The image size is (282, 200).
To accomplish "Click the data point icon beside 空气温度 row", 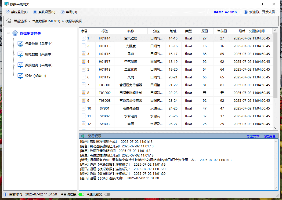I will (84, 38).
